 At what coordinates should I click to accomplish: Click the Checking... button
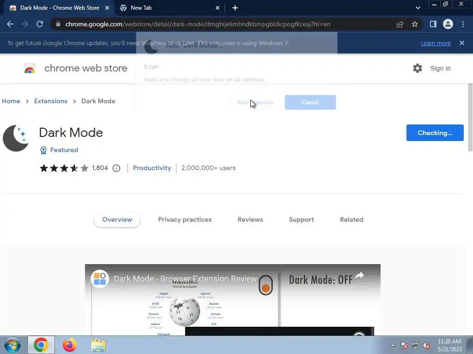[x=435, y=133]
